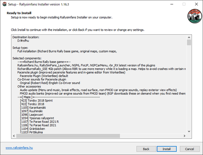Click the up arrow of the vertical scrollbar
Screen dimensions: 203x155
(189, 38)
